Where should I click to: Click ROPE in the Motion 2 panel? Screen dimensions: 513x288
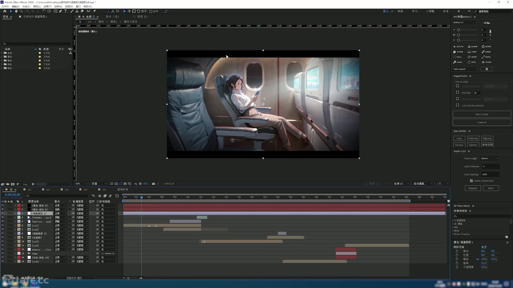click(x=486, y=57)
